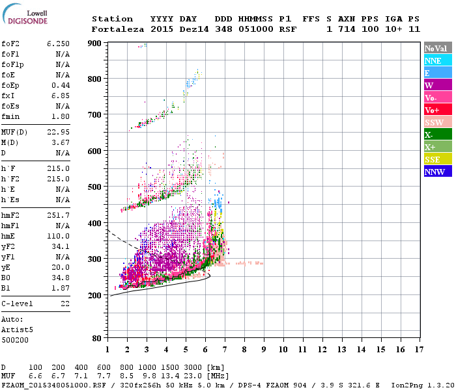This screenshot has height=390, width=456.
Task: Select the Fortaleza station name
Action: tap(117, 29)
